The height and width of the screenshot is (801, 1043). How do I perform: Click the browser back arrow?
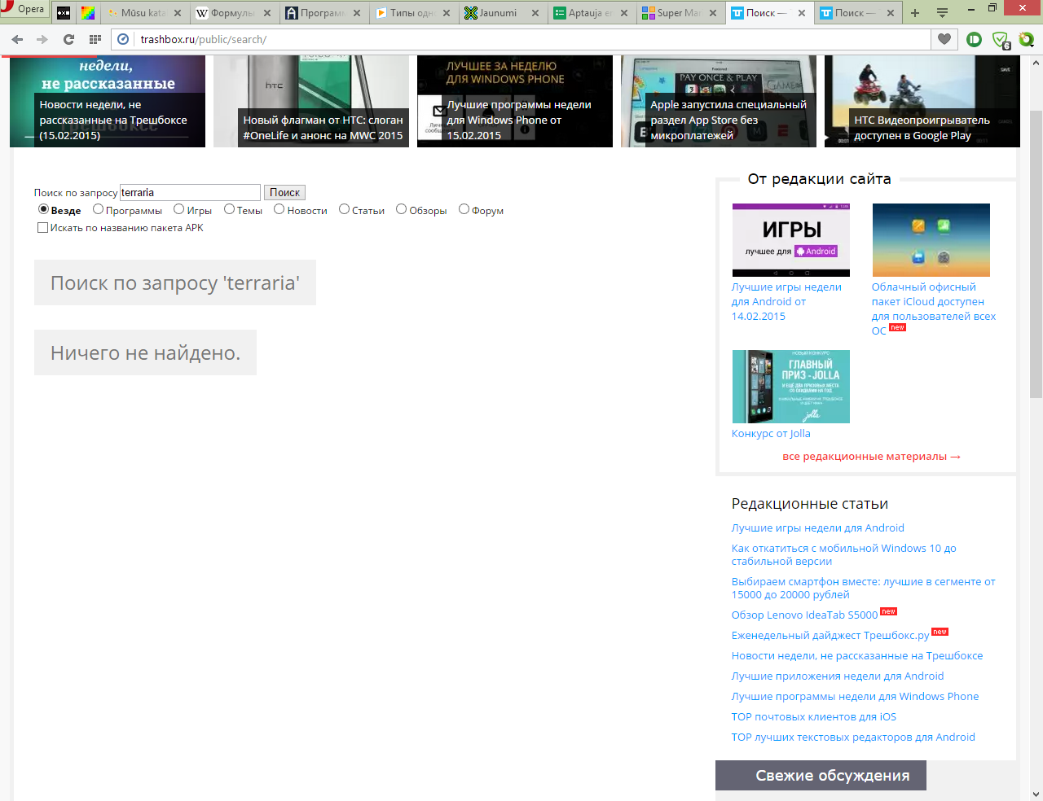17,39
